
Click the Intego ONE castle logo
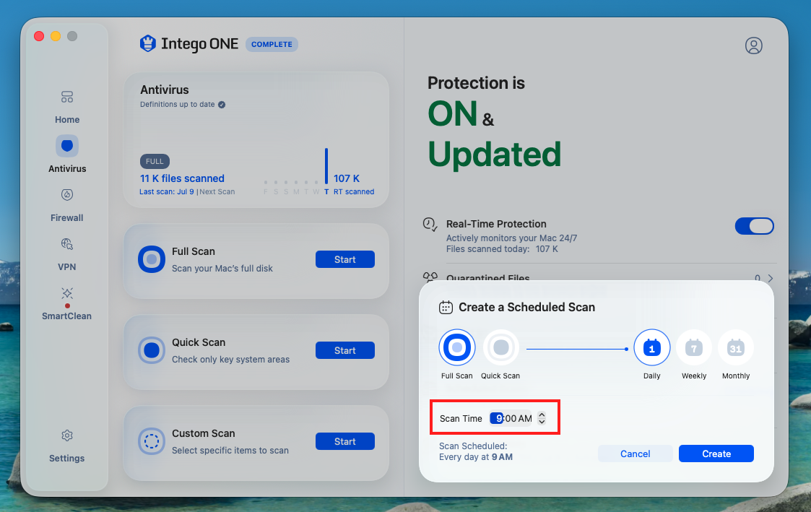coord(148,44)
